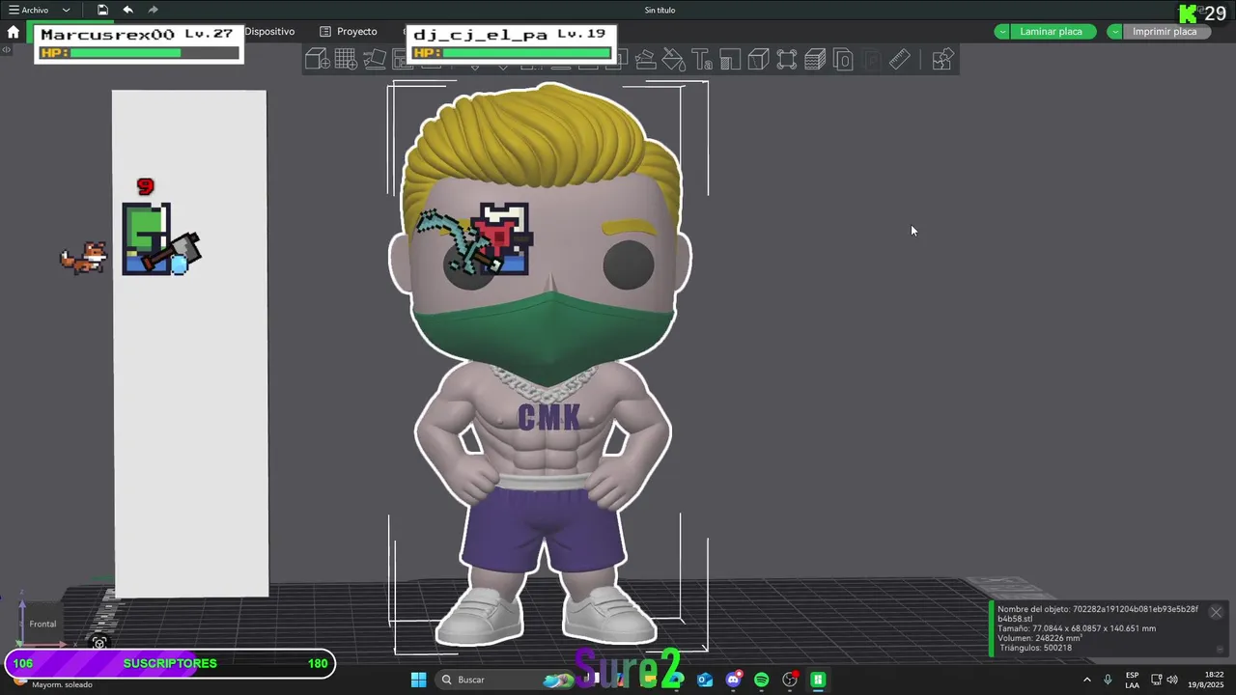Switch the ESP LAA input language
This screenshot has height=695, width=1236.
point(1132,680)
